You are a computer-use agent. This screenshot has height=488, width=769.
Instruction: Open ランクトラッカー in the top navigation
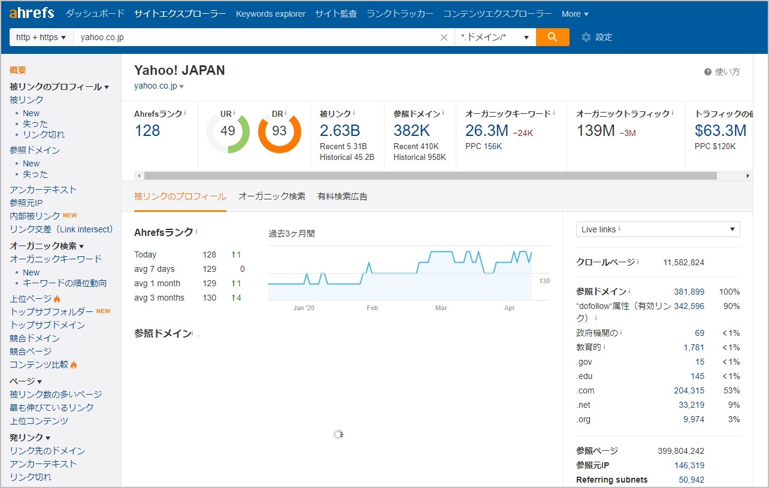tap(400, 14)
